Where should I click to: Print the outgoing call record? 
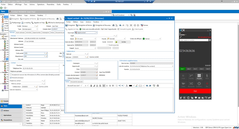pos(113,25)
